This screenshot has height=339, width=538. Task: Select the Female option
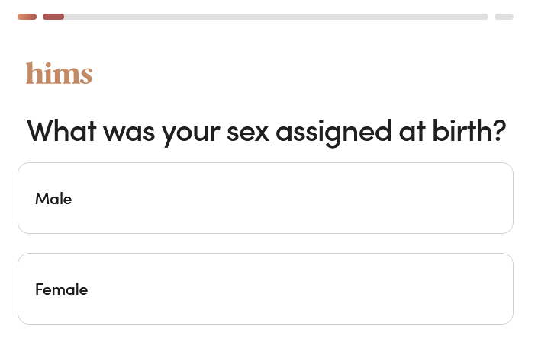[x=265, y=289]
